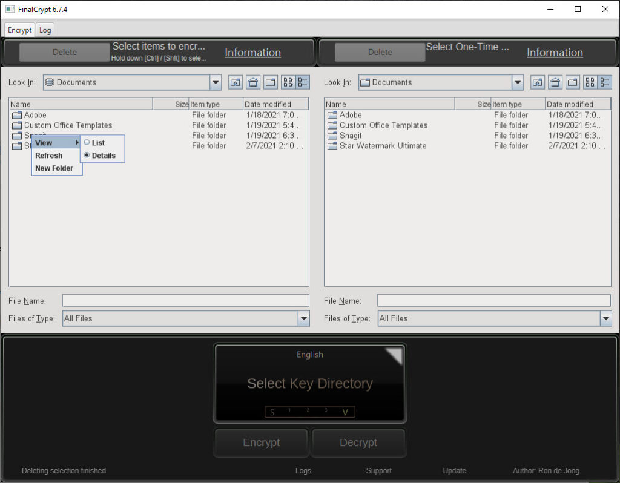Viewport: 620px width, 483px height.
Task: Create new folder icon in left pane
Action: click(271, 82)
